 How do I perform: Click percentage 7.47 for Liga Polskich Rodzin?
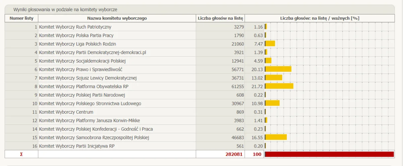click(258, 44)
